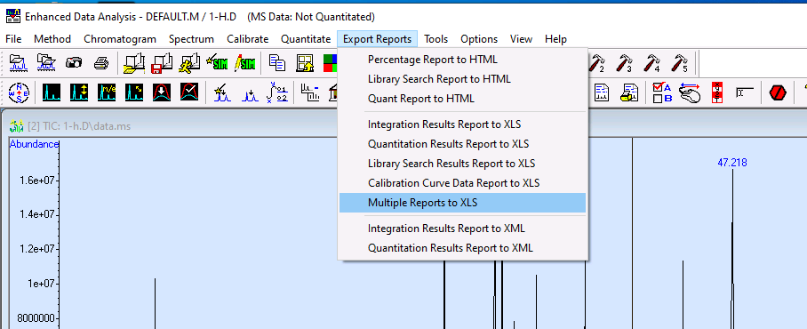The height and width of the screenshot is (329, 807).
Task: Open the File menu
Action: (14, 39)
